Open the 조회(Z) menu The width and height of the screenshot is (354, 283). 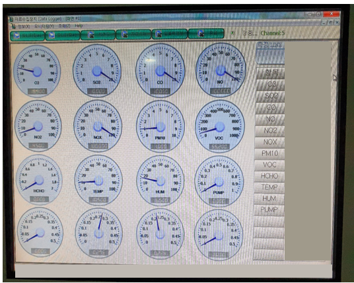click(64, 26)
